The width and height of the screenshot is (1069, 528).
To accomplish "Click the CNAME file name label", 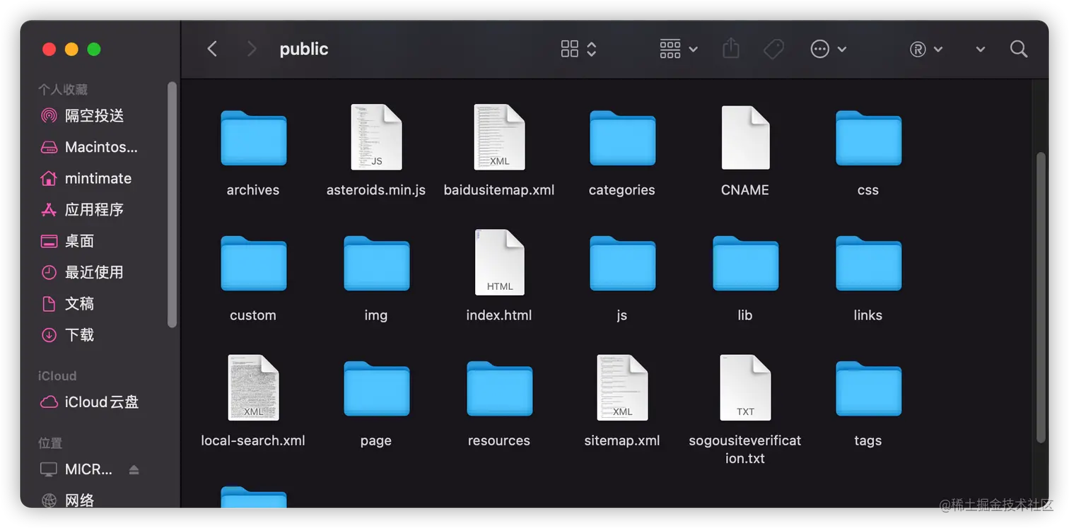I will tap(745, 190).
